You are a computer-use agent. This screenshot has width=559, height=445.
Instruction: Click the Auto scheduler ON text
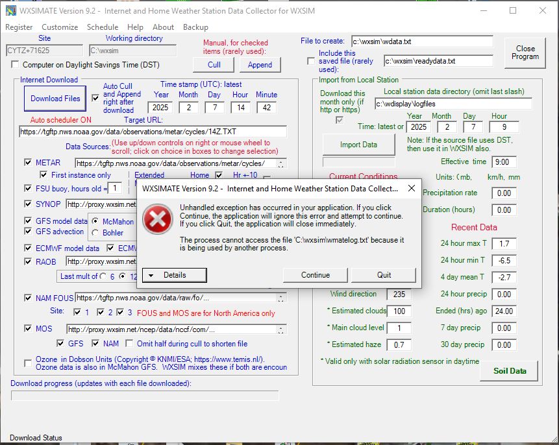coord(60,120)
